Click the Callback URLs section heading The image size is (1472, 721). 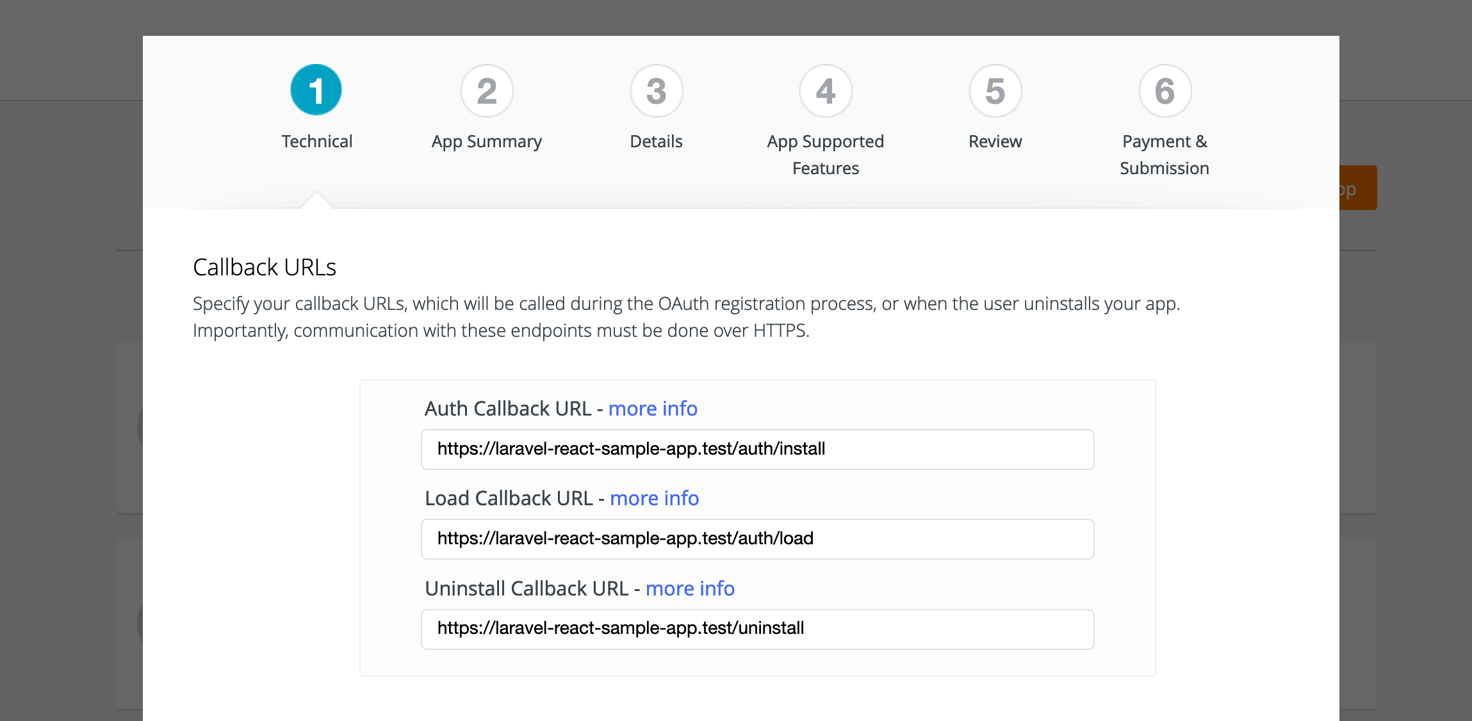tap(265, 267)
